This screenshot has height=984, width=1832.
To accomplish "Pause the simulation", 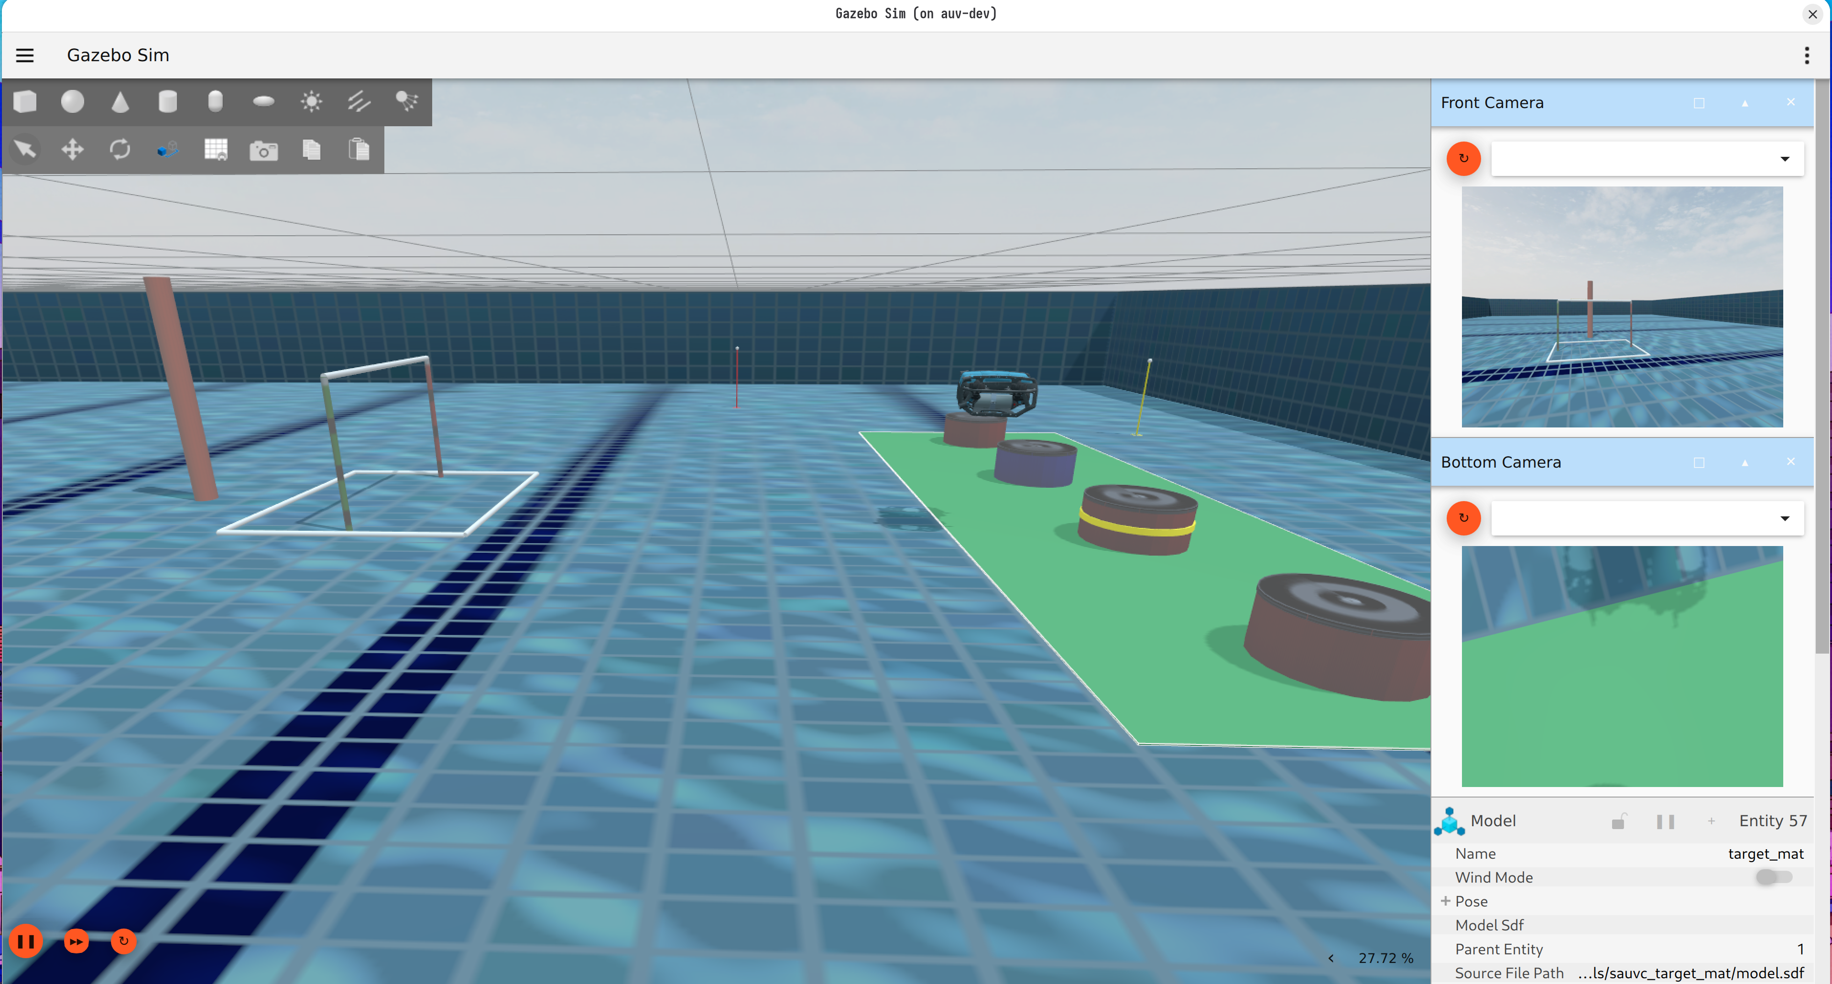I will click(26, 940).
